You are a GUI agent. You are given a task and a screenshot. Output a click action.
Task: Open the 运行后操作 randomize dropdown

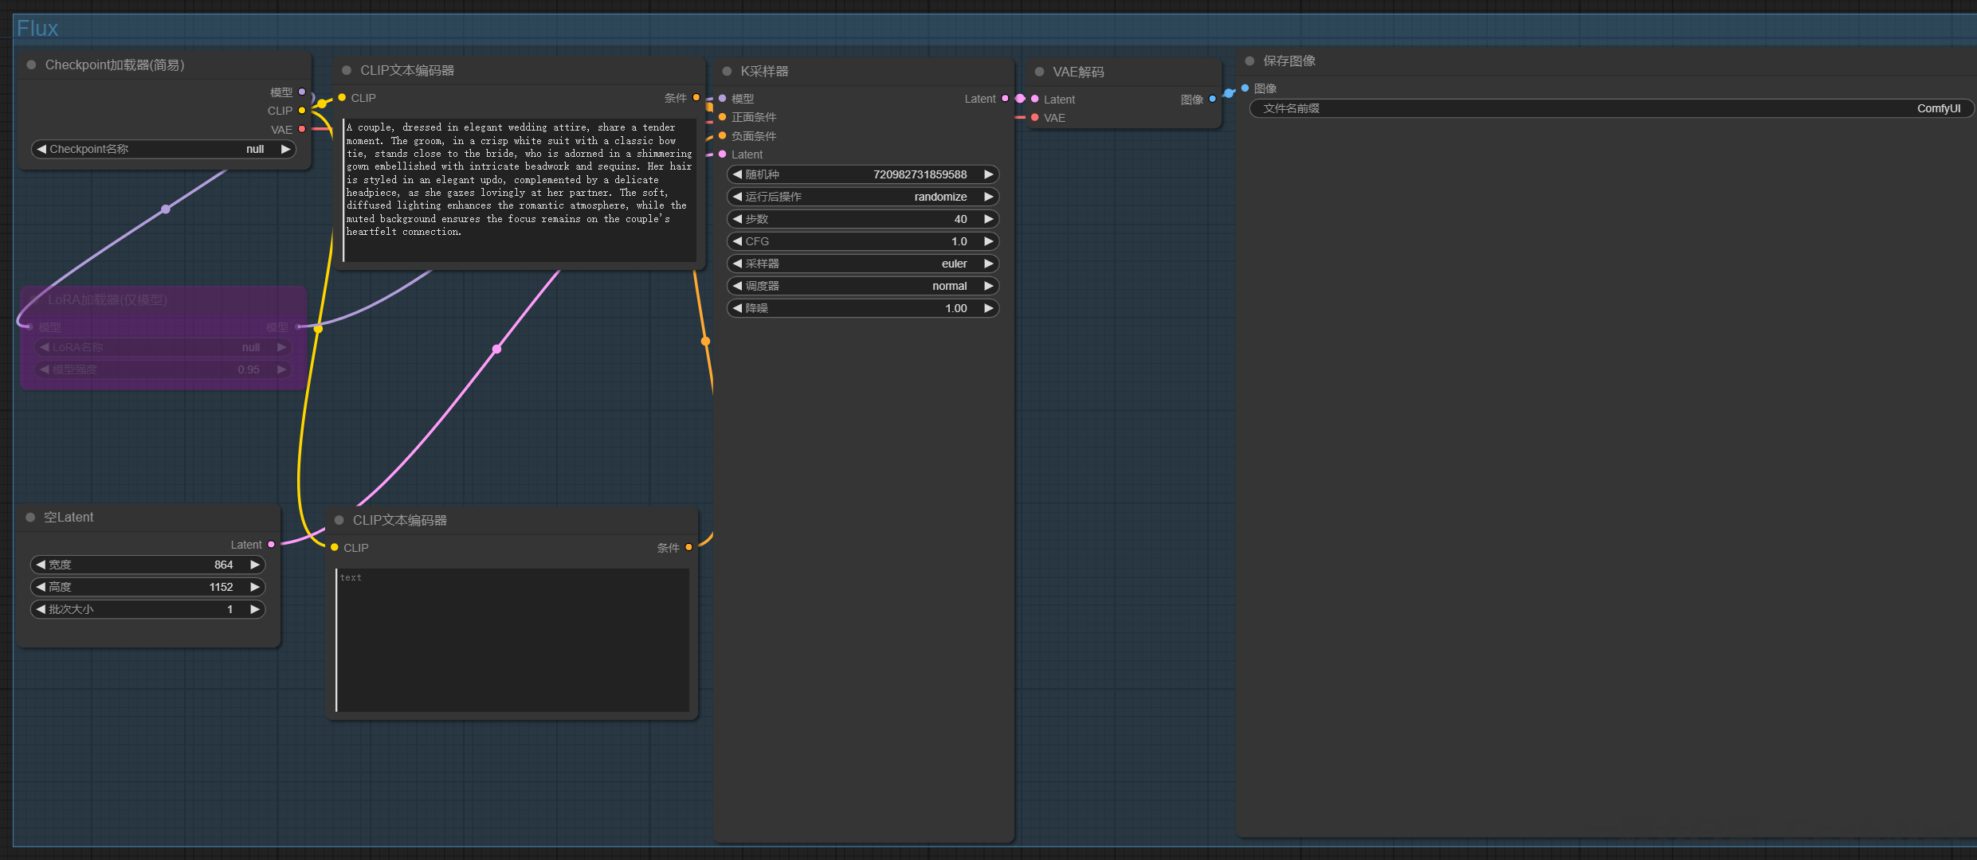(x=863, y=197)
